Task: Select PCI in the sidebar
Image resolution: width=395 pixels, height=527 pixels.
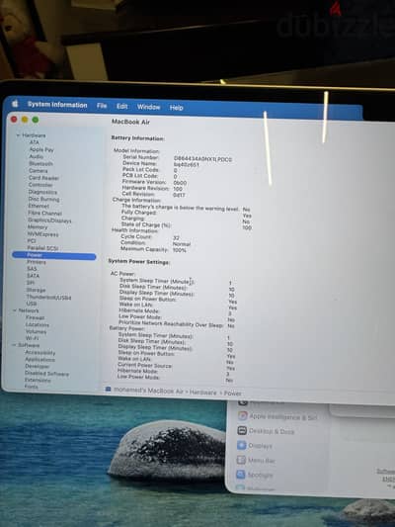Action: [32, 241]
